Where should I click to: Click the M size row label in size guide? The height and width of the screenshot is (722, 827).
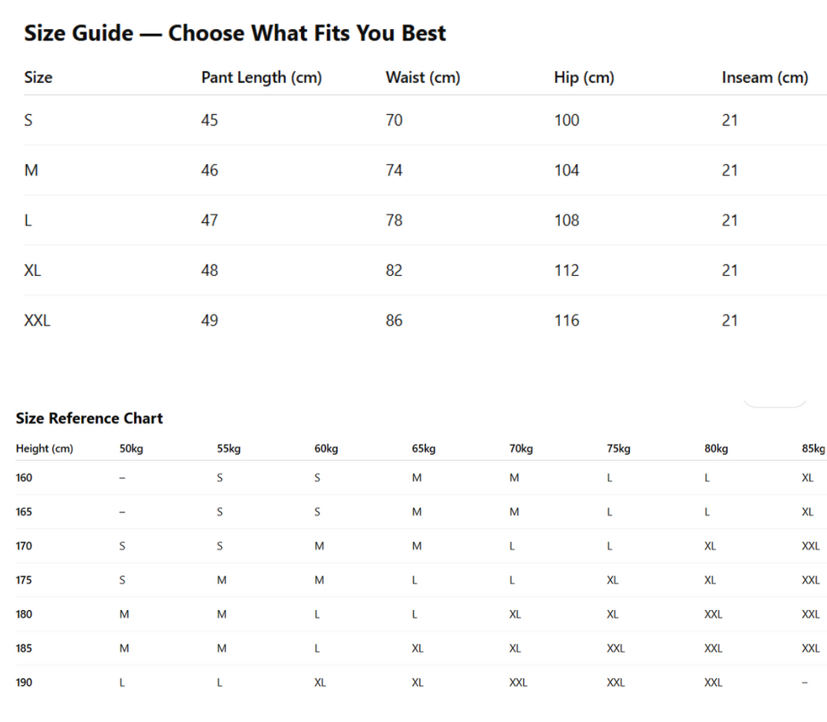[31, 170]
